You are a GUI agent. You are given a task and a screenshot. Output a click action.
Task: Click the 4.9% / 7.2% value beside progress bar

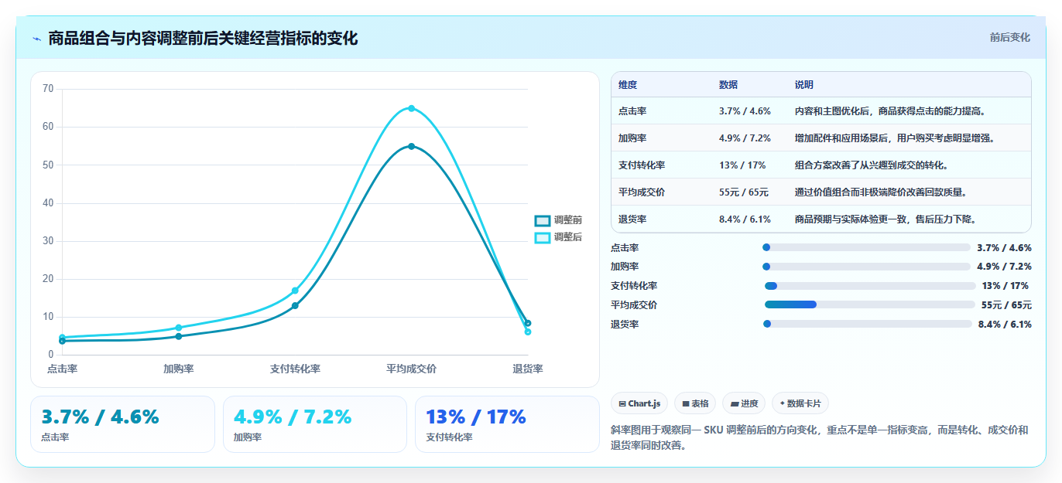pyautogui.click(x=1004, y=267)
